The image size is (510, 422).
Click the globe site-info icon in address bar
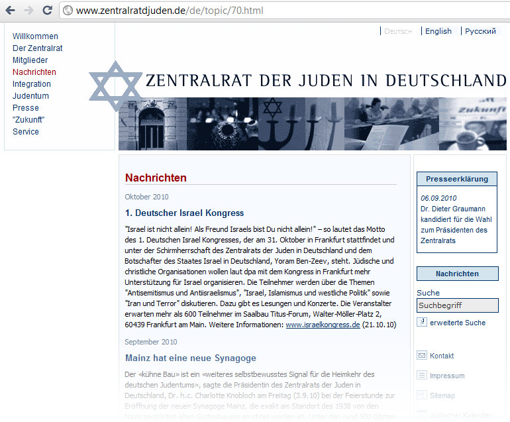click(x=67, y=11)
